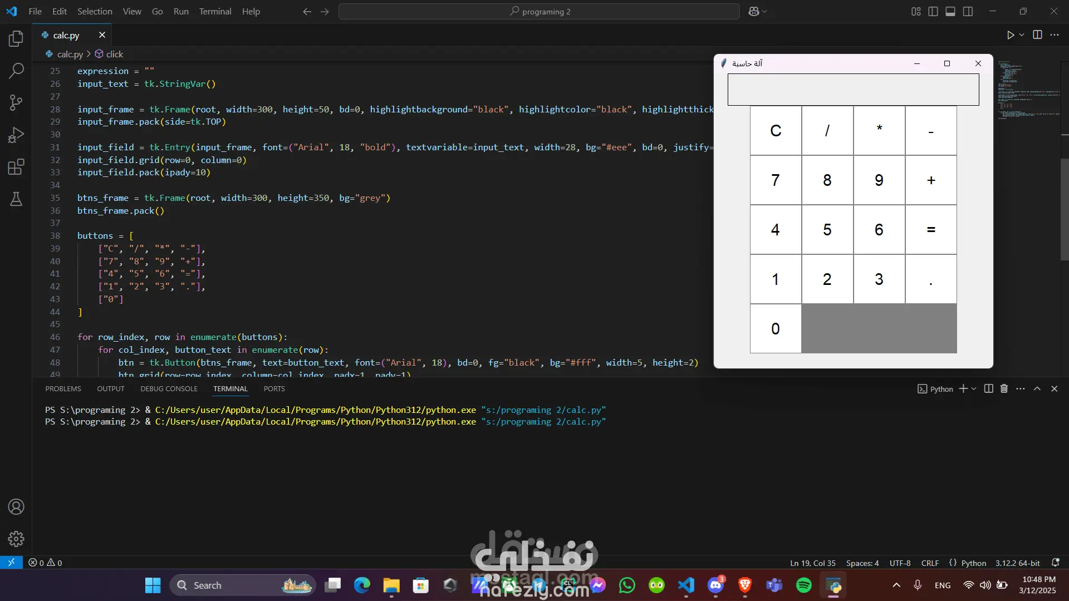Click the click symbol breadcrumb
1069x601 pixels.
click(x=109, y=54)
